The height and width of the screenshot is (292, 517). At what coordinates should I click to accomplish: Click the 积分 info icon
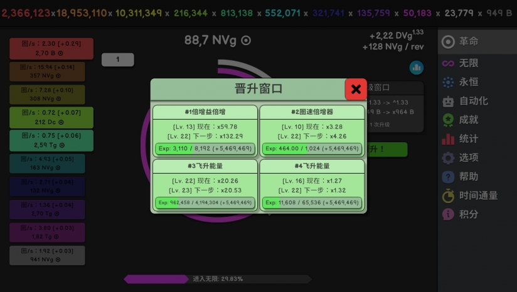[448, 214]
